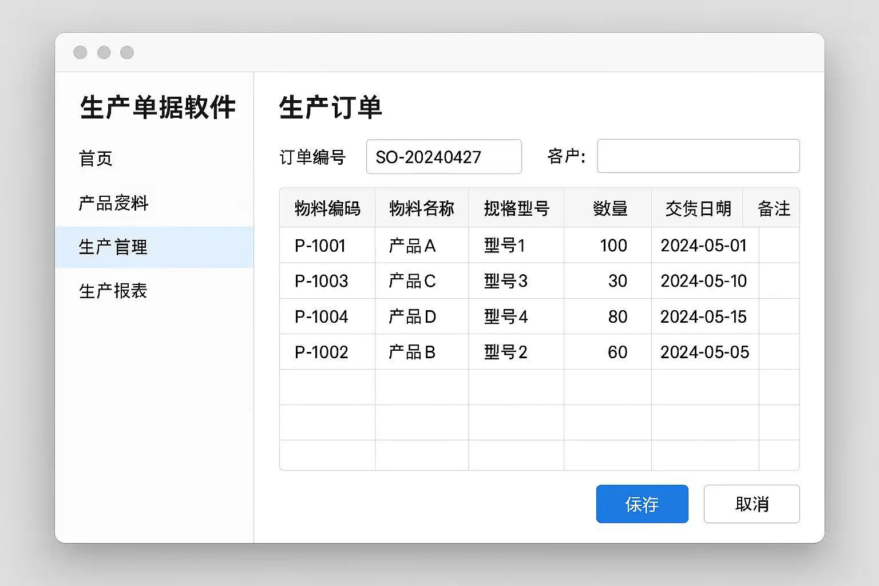The image size is (879, 586).
Task: Sort by 物料编码 column header
Action: (x=327, y=208)
